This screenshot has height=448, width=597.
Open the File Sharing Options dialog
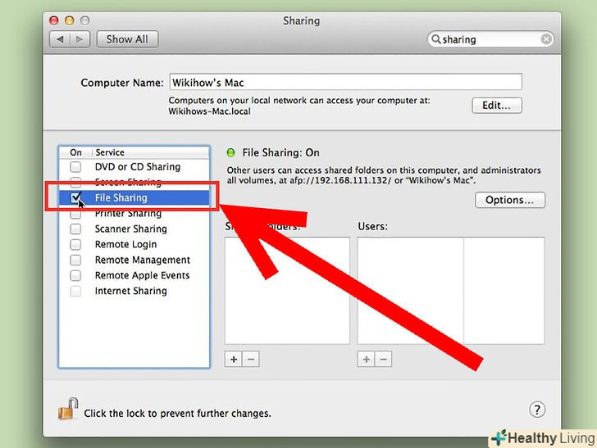click(x=510, y=200)
